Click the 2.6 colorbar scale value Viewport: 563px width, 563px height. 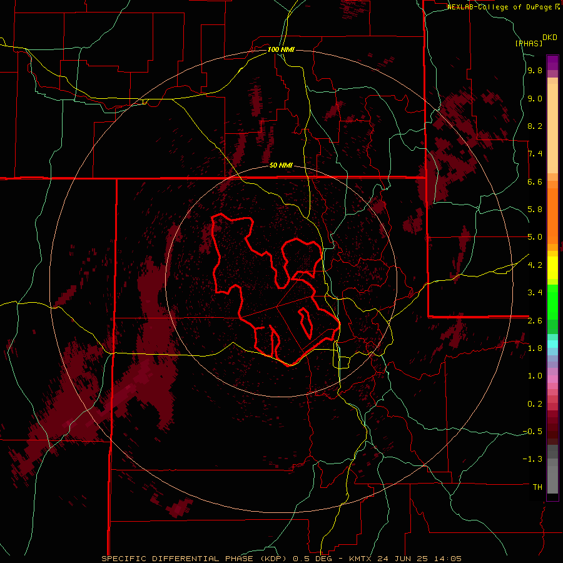coord(535,321)
